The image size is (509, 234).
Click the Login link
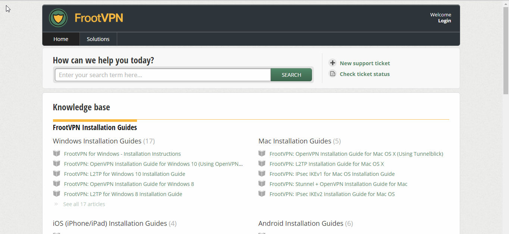click(x=444, y=21)
